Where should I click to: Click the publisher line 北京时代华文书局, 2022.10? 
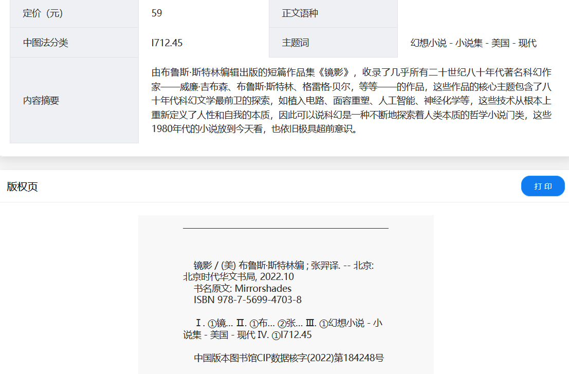[x=238, y=277]
